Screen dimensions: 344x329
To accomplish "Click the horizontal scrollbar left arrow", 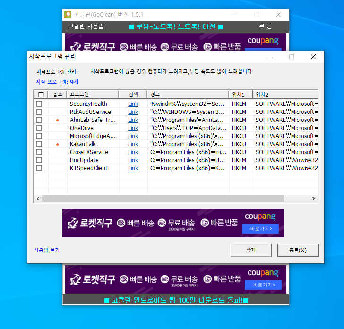I will click(x=38, y=199).
